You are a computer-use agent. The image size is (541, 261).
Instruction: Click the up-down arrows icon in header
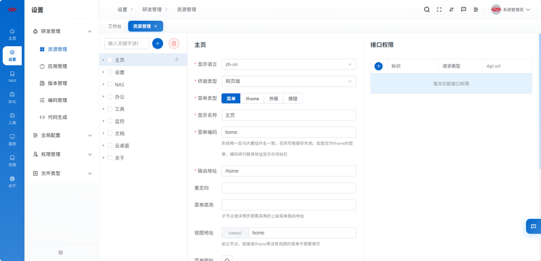point(451,9)
